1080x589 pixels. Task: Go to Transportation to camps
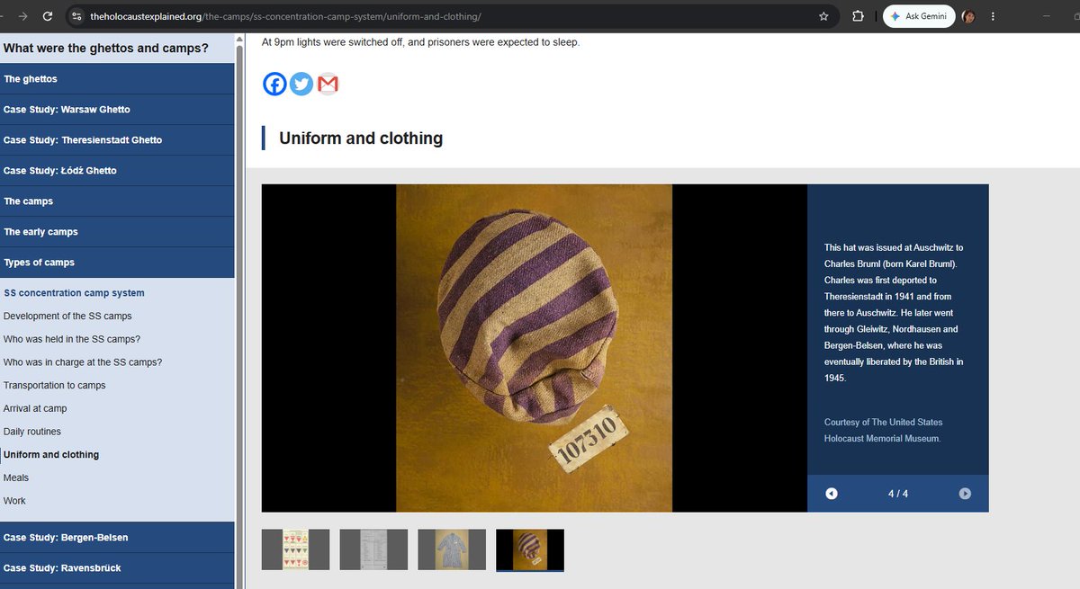point(55,385)
